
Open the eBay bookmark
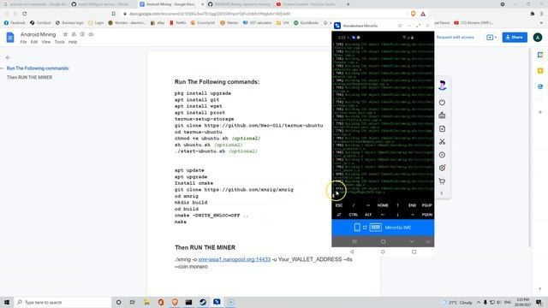click(158, 23)
